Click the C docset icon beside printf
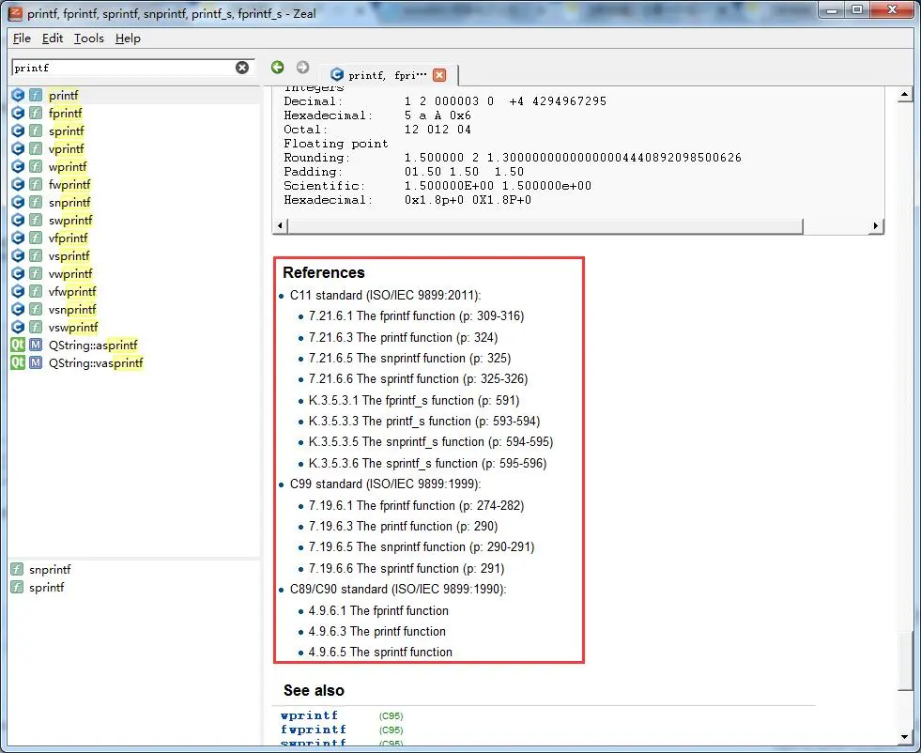The image size is (921, 753). tap(18, 95)
